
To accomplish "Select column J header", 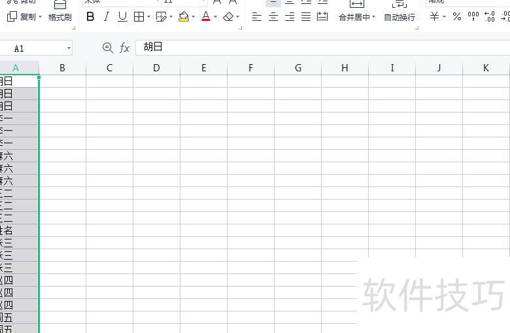I will (x=439, y=67).
